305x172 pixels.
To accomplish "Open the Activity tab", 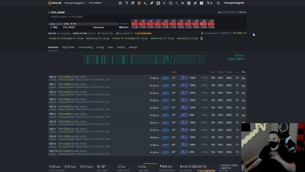I will click(121, 47).
